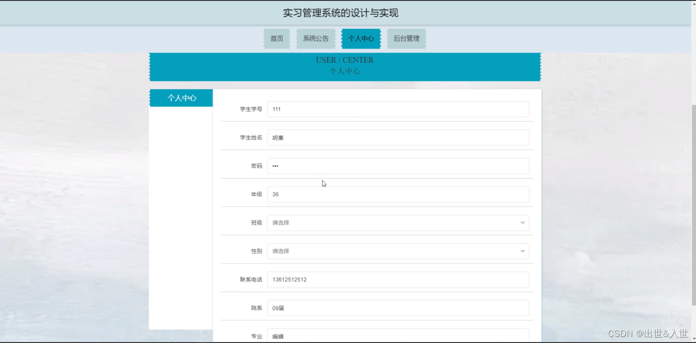Click the USER / CENTER banner heading
This screenshot has height=343, width=696.
(x=345, y=60)
